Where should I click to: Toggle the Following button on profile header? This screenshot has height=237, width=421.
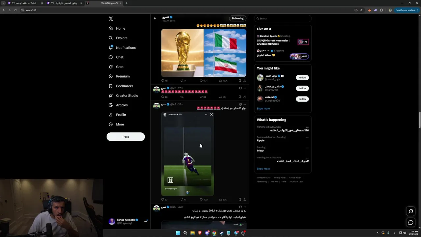pos(237,18)
